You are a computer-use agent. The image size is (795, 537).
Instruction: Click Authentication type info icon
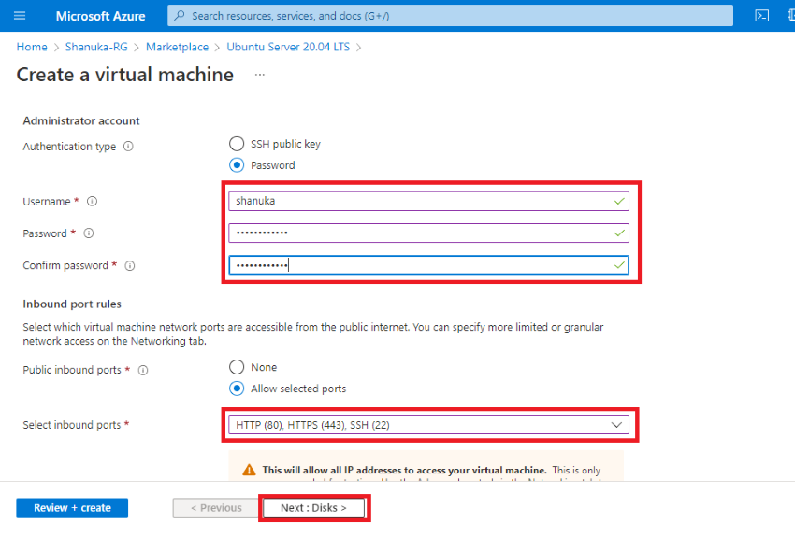tap(129, 147)
